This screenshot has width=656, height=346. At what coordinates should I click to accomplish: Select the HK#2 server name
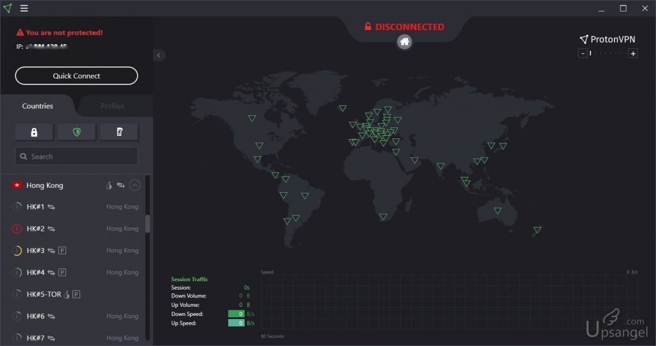click(x=35, y=229)
